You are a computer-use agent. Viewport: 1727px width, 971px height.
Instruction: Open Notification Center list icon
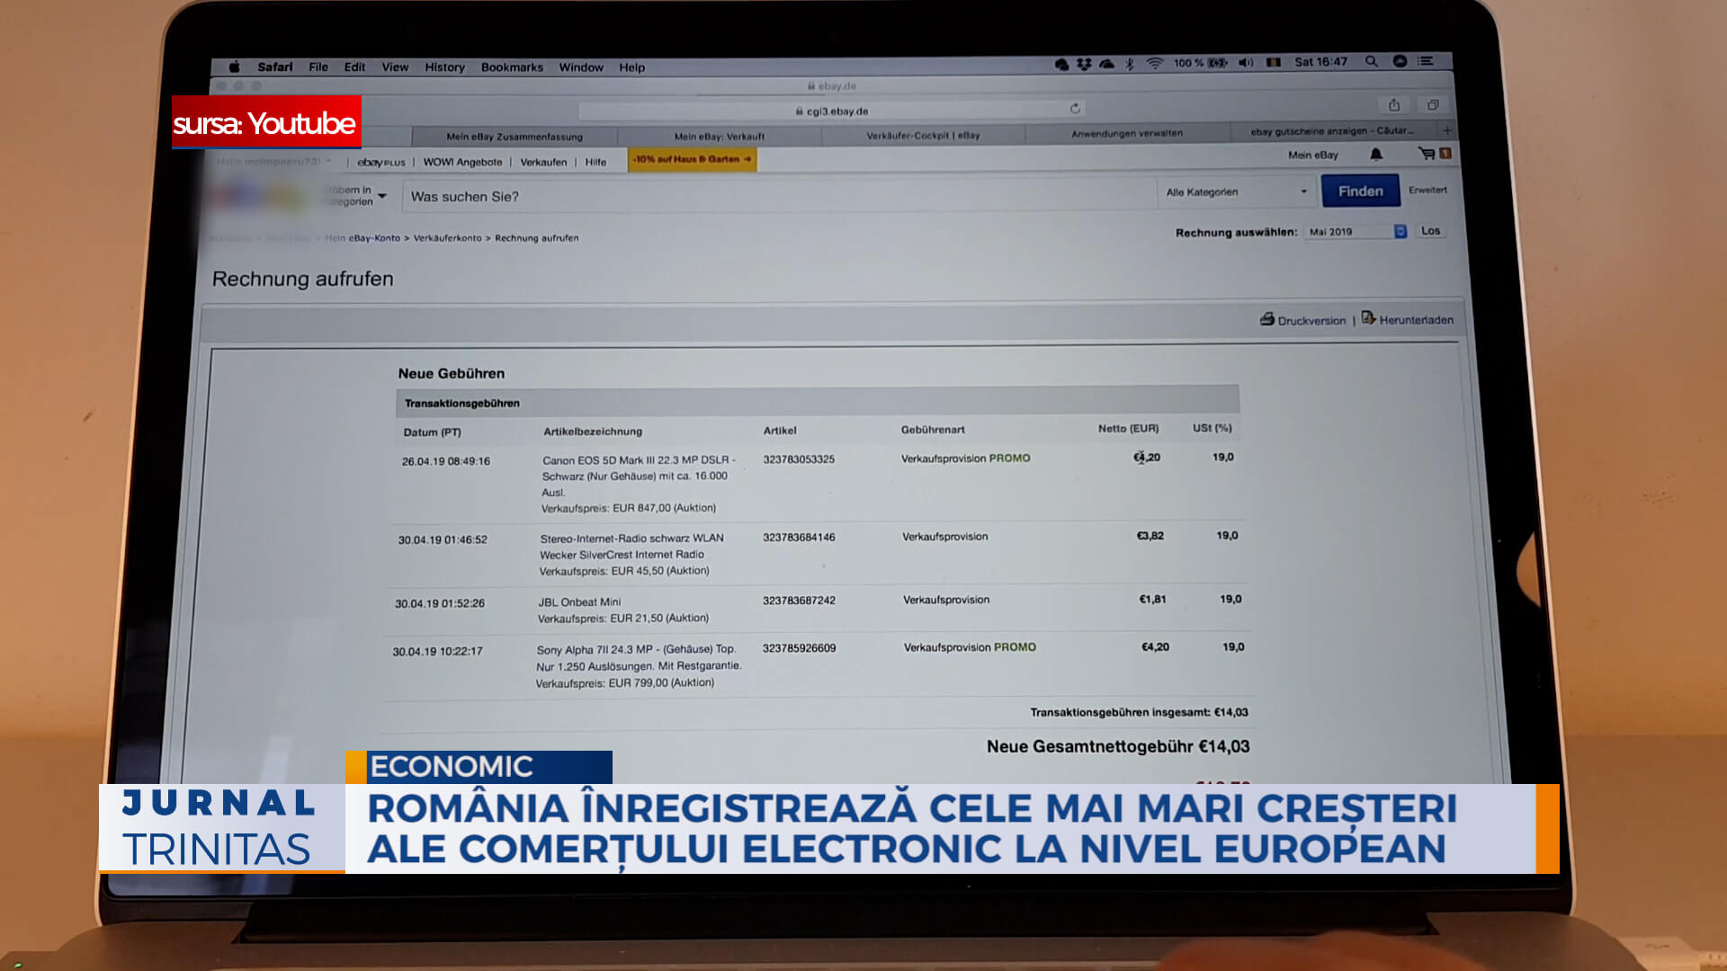pyautogui.click(x=1426, y=61)
